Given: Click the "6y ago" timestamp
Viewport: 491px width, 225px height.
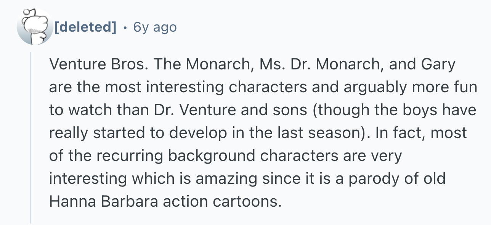Looking at the screenshot, I should pos(155,27).
